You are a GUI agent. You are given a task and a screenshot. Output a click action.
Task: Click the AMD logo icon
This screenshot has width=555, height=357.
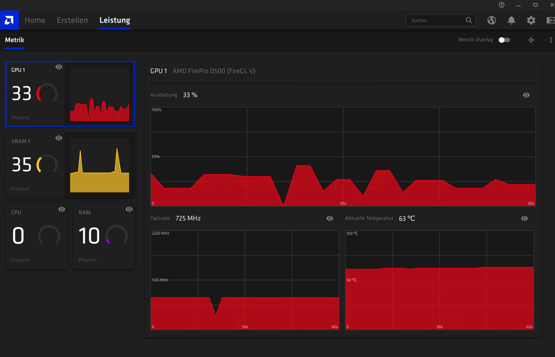pyautogui.click(x=9, y=20)
